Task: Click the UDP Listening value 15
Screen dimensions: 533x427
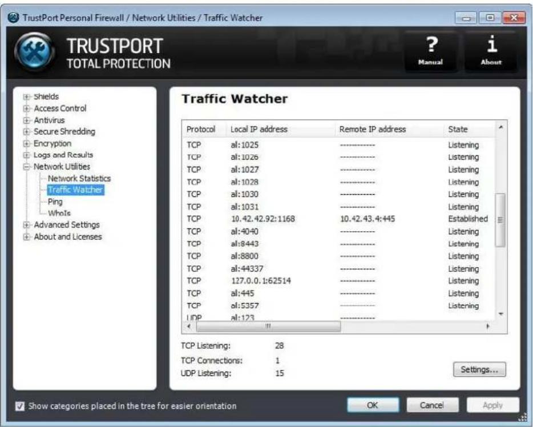Action: click(280, 373)
